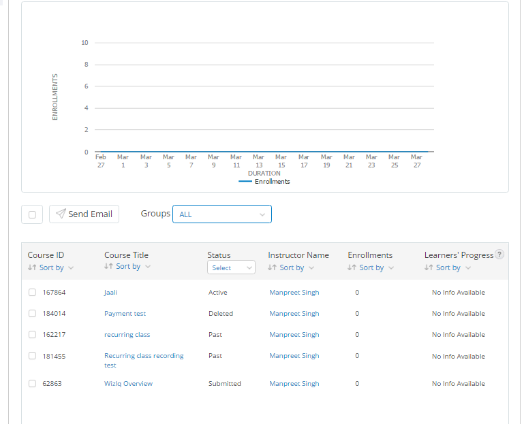Click No Info Available in Wizlq Overview row
524x424 pixels.
459,384
